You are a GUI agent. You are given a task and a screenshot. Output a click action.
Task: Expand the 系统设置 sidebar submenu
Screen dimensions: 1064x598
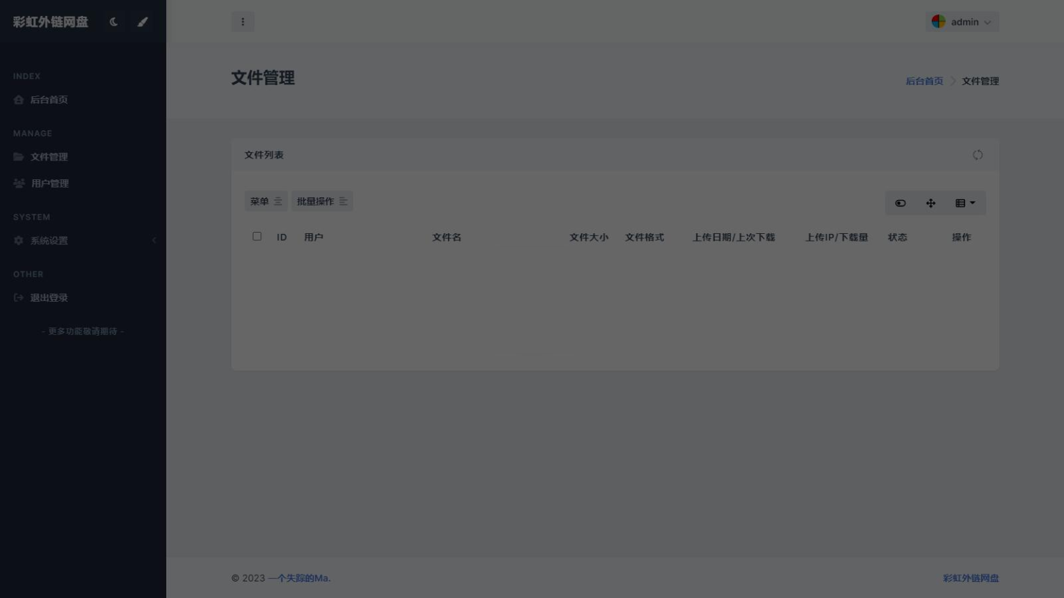pos(83,241)
